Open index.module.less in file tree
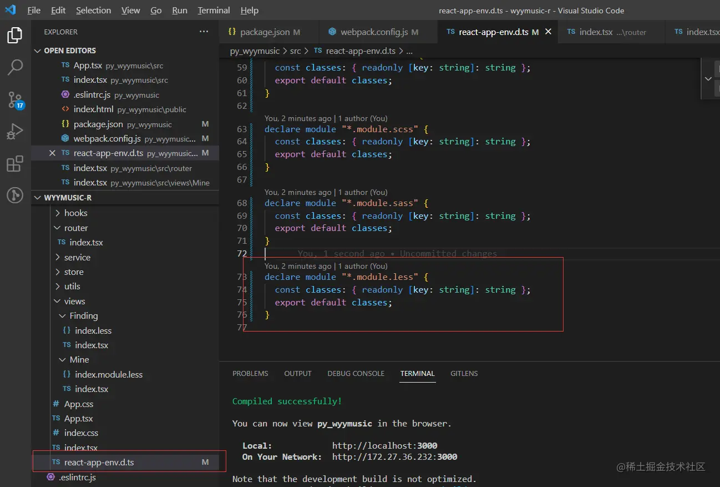720x487 pixels. pos(109,375)
